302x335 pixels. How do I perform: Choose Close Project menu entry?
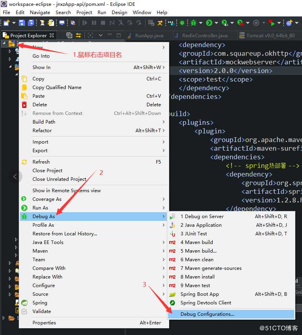pos(94,171)
